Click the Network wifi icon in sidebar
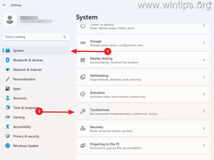Viewport: 214px width, 160px height. click(x=8, y=69)
